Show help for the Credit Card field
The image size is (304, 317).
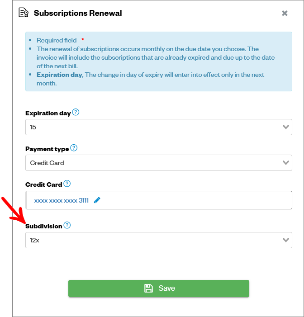[x=67, y=184]
